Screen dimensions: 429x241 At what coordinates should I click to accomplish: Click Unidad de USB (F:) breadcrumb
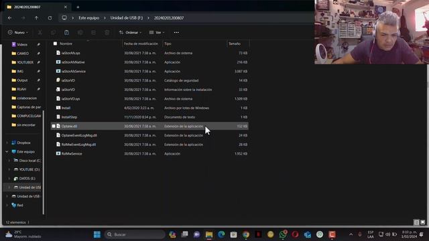(x=127, y=18)
